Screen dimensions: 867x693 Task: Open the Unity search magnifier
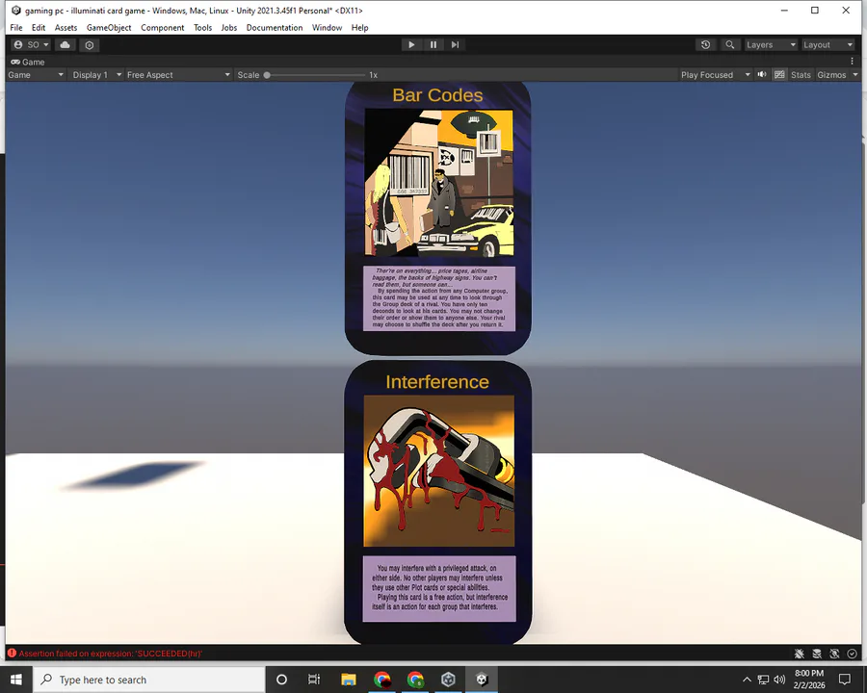(x=730, y=45)
